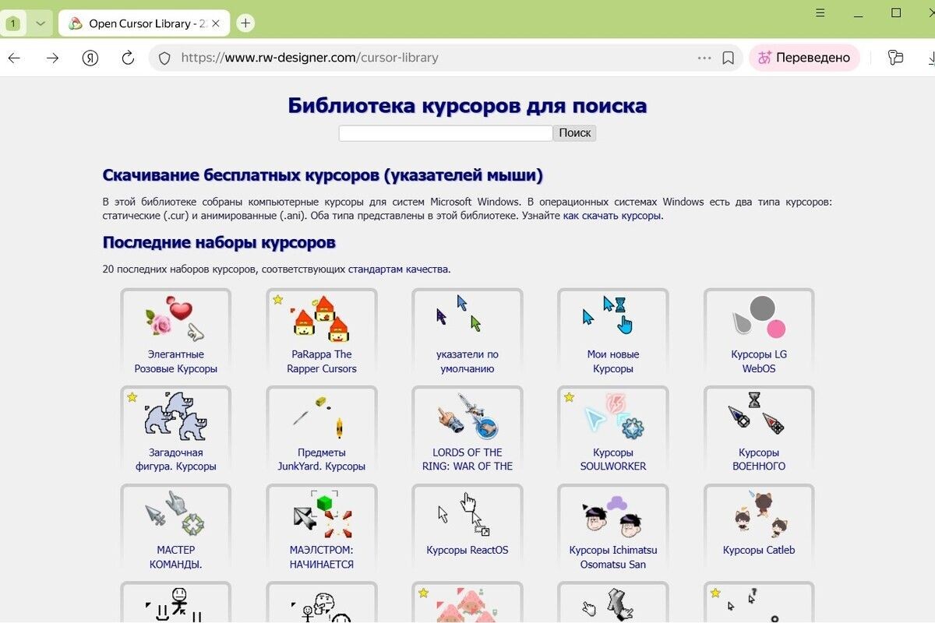Click the browser forward arrow

[x=52, y=58]
